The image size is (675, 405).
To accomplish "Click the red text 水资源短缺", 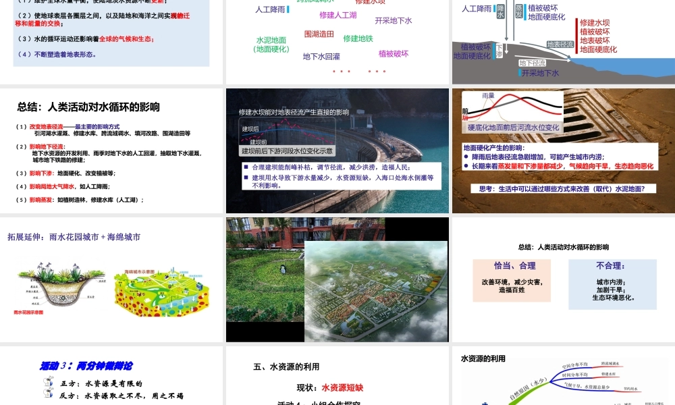I will point(343,387).
